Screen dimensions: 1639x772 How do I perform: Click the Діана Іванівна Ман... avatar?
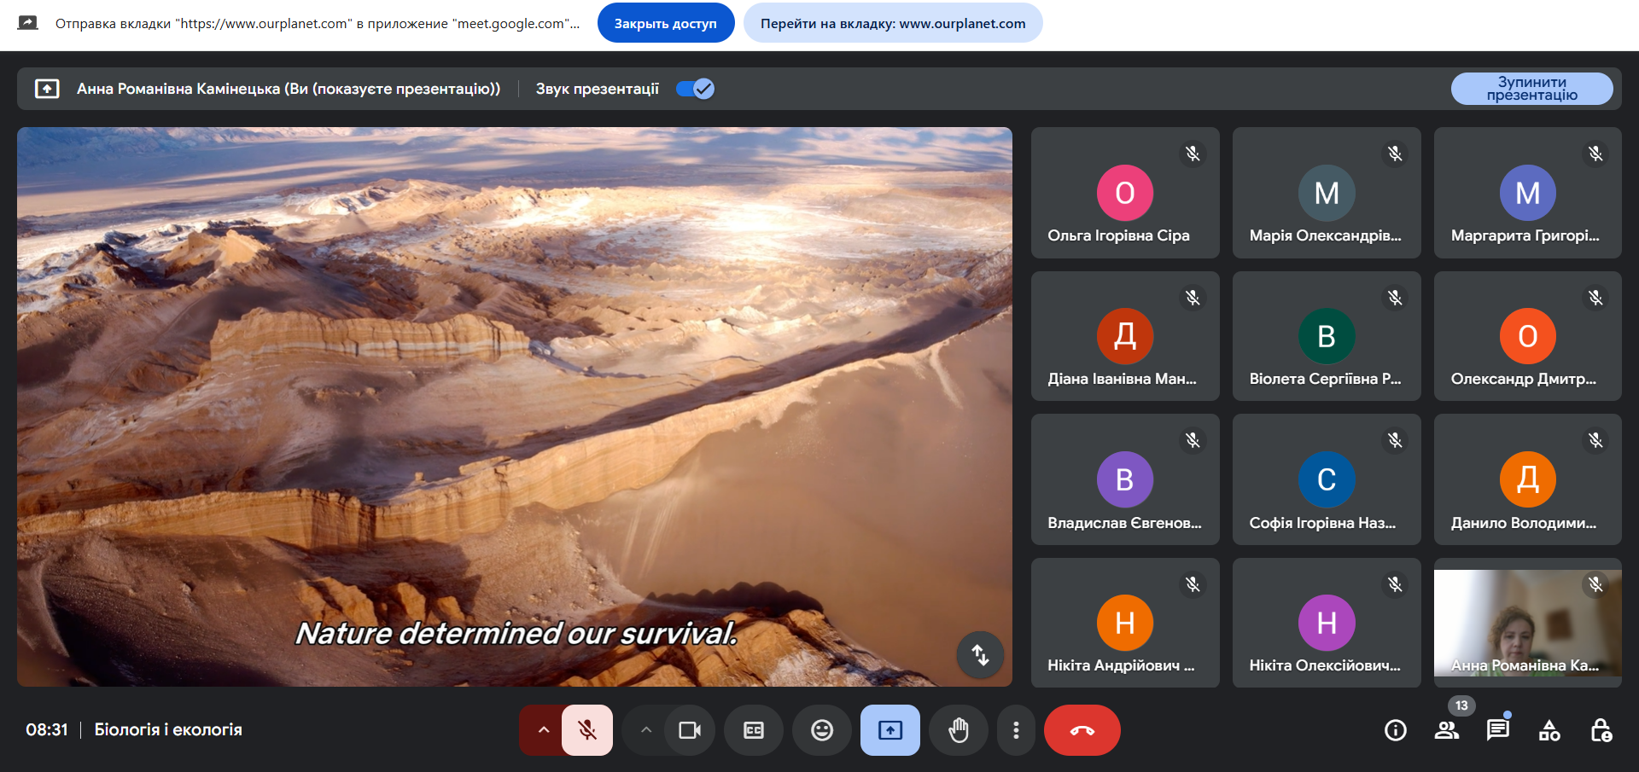pos(1125,336)
